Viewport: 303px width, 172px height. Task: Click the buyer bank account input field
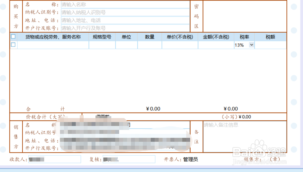tap(125, 28)
